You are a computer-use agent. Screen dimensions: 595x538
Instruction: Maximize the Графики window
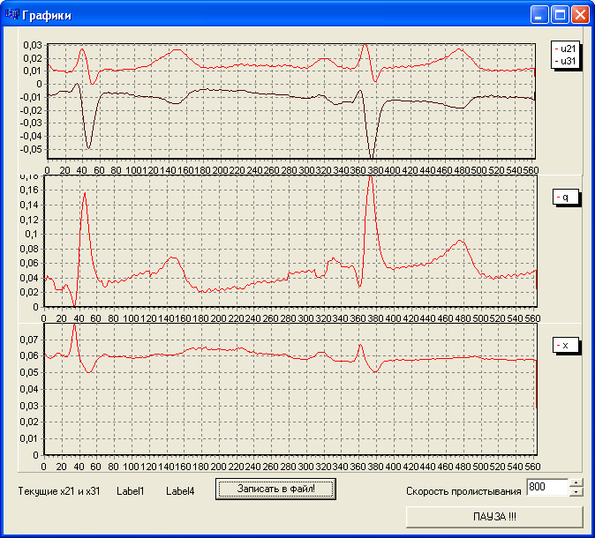click(560, 15)
